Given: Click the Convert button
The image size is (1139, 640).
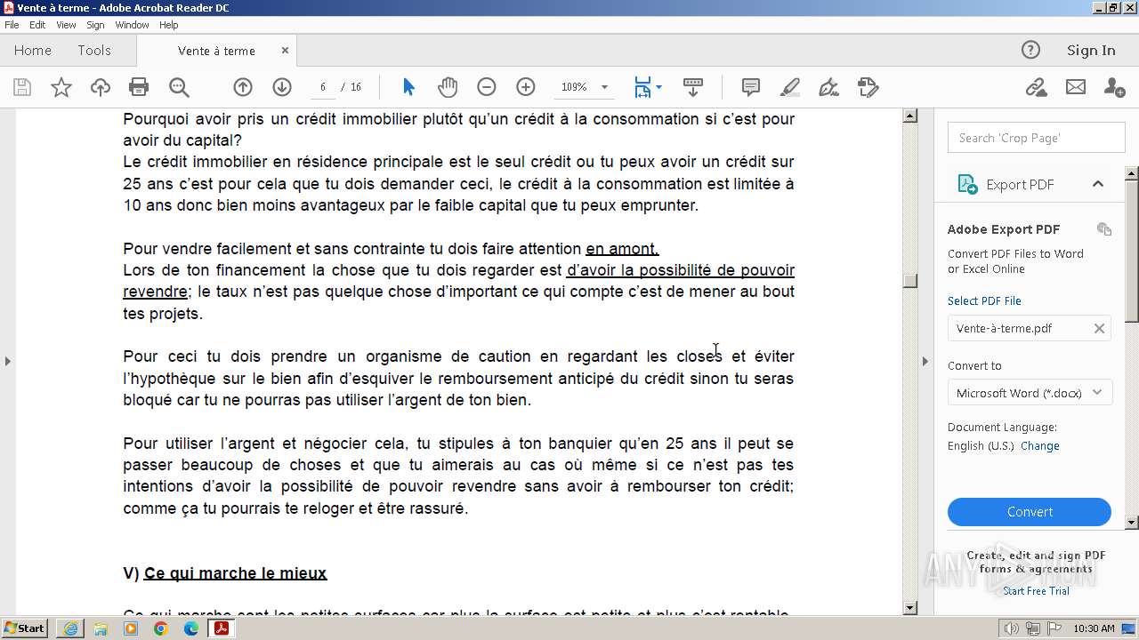Looking at the screenshot, I should tap(1030, 512).
